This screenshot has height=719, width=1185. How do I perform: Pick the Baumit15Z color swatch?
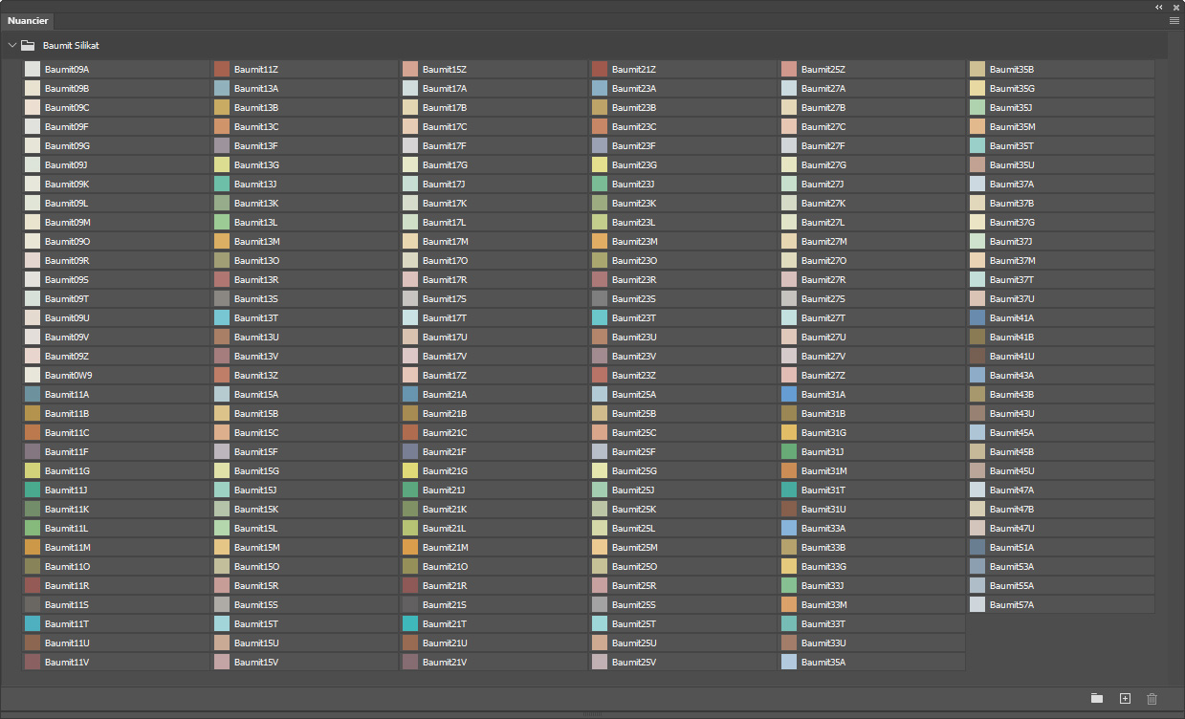coord(410,69)
